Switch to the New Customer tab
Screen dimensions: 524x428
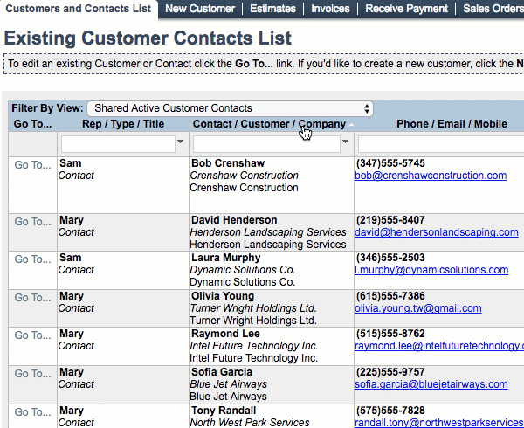pos(200,9)
